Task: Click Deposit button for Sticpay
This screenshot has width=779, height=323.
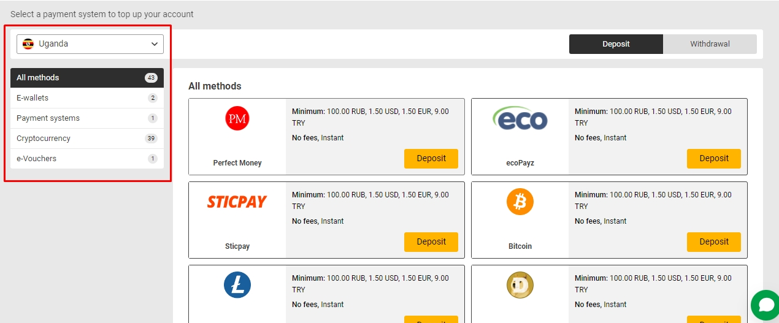Action: coord(431,241)
